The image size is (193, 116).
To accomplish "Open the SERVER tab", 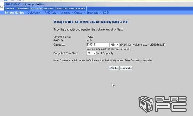I will point(10,8).
